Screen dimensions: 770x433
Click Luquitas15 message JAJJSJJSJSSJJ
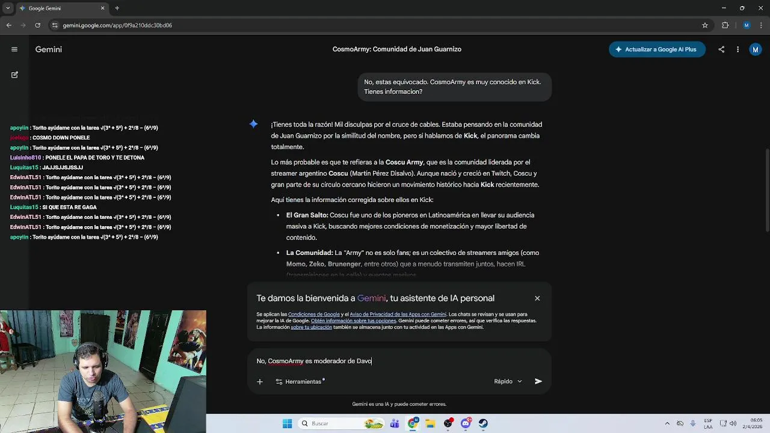[46, 167]
